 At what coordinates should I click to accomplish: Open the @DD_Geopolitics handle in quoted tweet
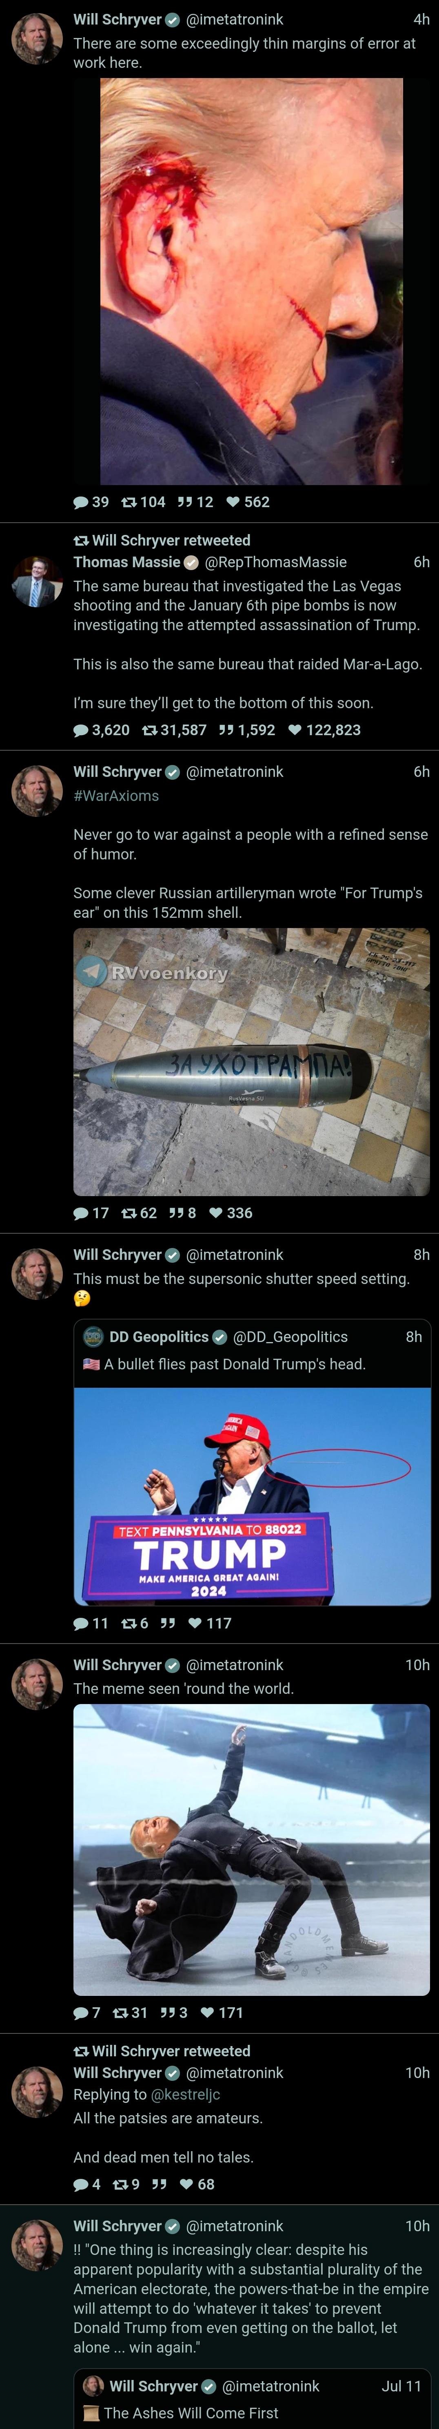pos(290,1336)
